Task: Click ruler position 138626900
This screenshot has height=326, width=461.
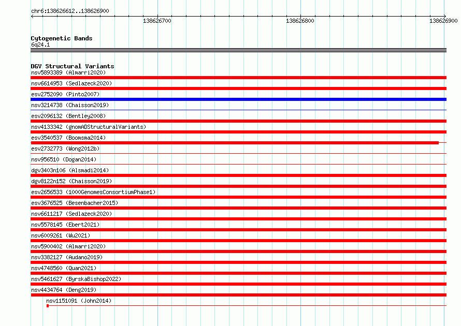Action: tap(443, 21)
